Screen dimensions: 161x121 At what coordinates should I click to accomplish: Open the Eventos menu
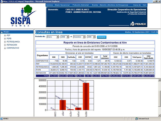(95, 5)
